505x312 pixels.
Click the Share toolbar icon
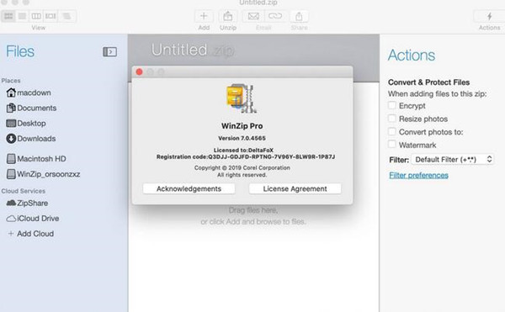[x=299, y=16]
